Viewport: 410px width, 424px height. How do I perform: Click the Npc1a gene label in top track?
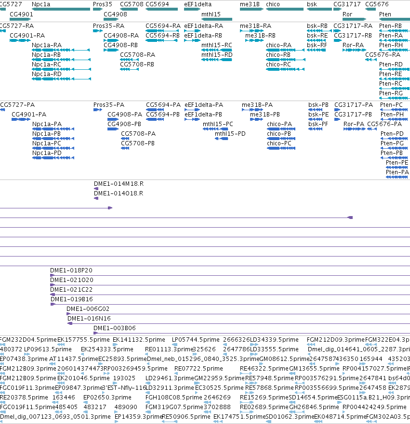41,4
